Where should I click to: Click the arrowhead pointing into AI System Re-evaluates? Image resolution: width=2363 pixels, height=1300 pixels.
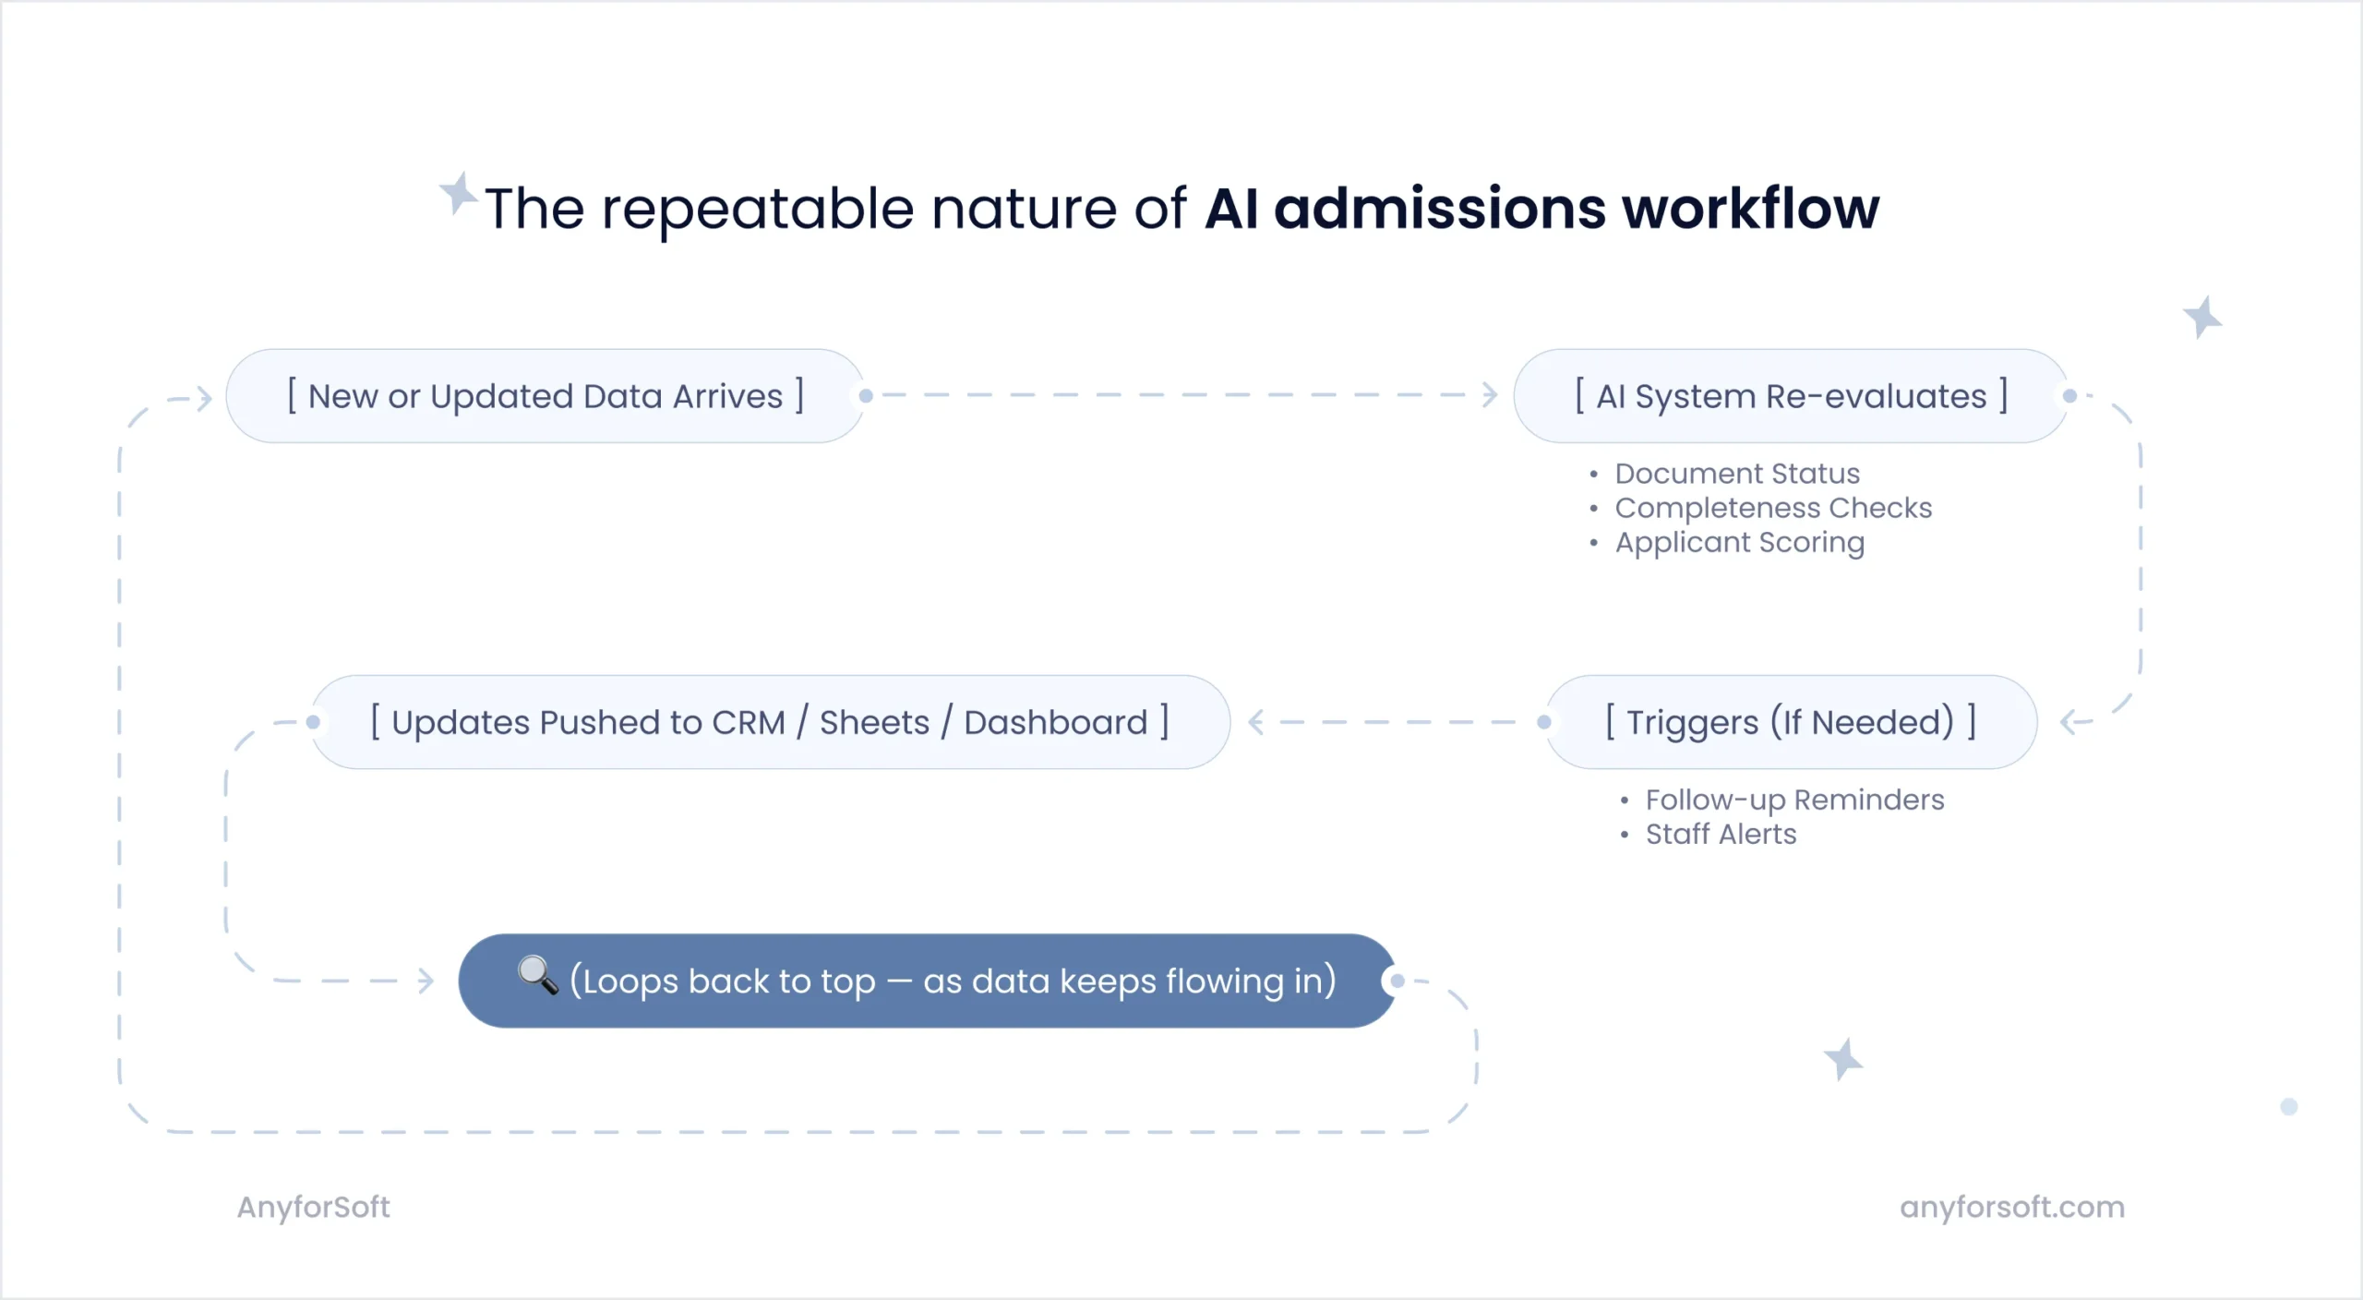pos(1489,395)
